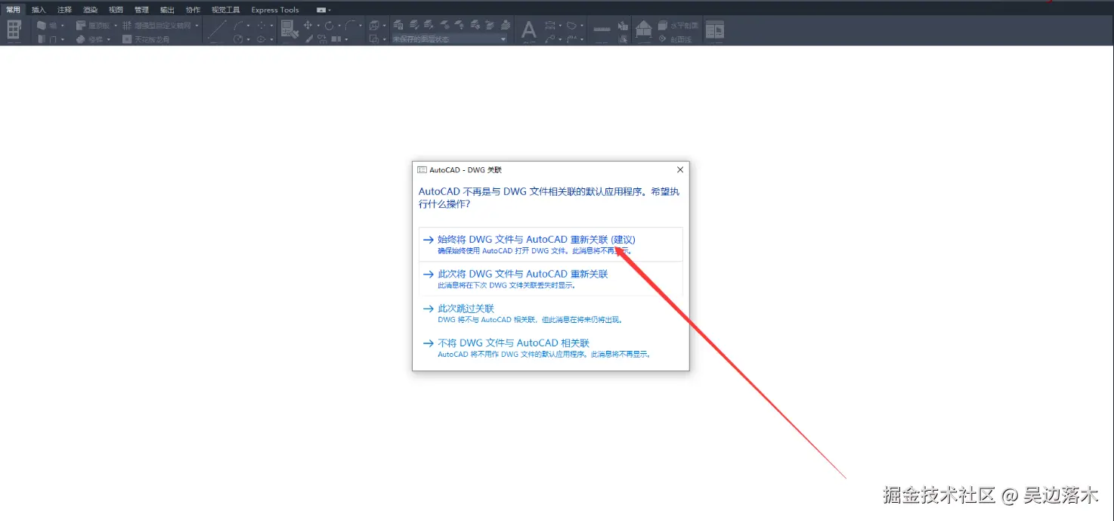Open the 视觉工具 ribbon tab
The image size is (1114, 521).
tap(225, 10)
